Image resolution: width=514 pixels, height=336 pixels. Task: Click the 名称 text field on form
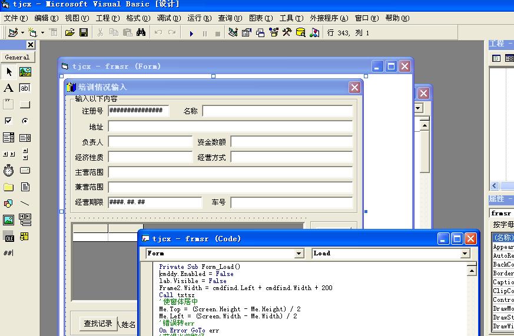coord(278,111)
